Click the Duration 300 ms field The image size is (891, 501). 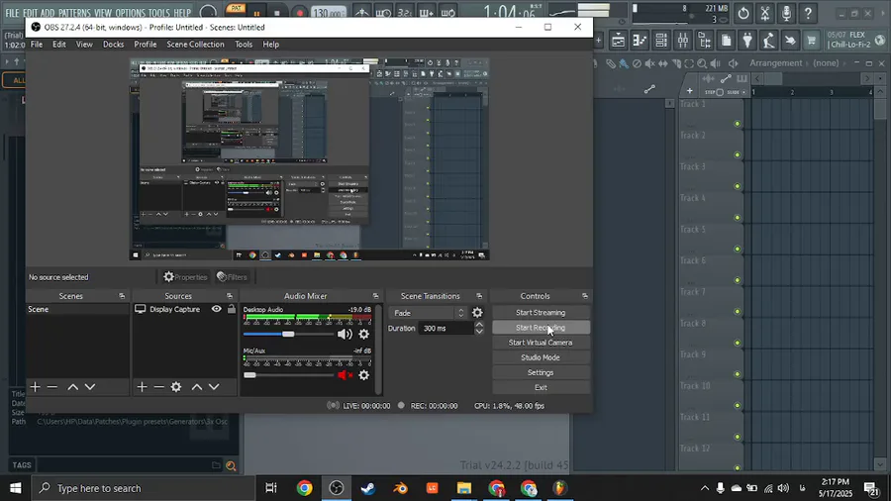tap(445, 329)
